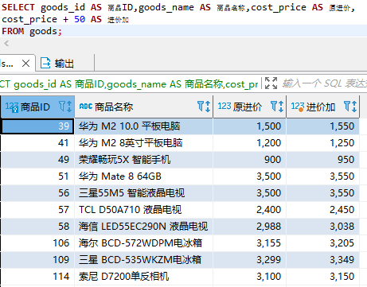Viewport: 367px width, 287px height.
Task: Open filter/sort for 商品ID column
Action: [65, 107]
